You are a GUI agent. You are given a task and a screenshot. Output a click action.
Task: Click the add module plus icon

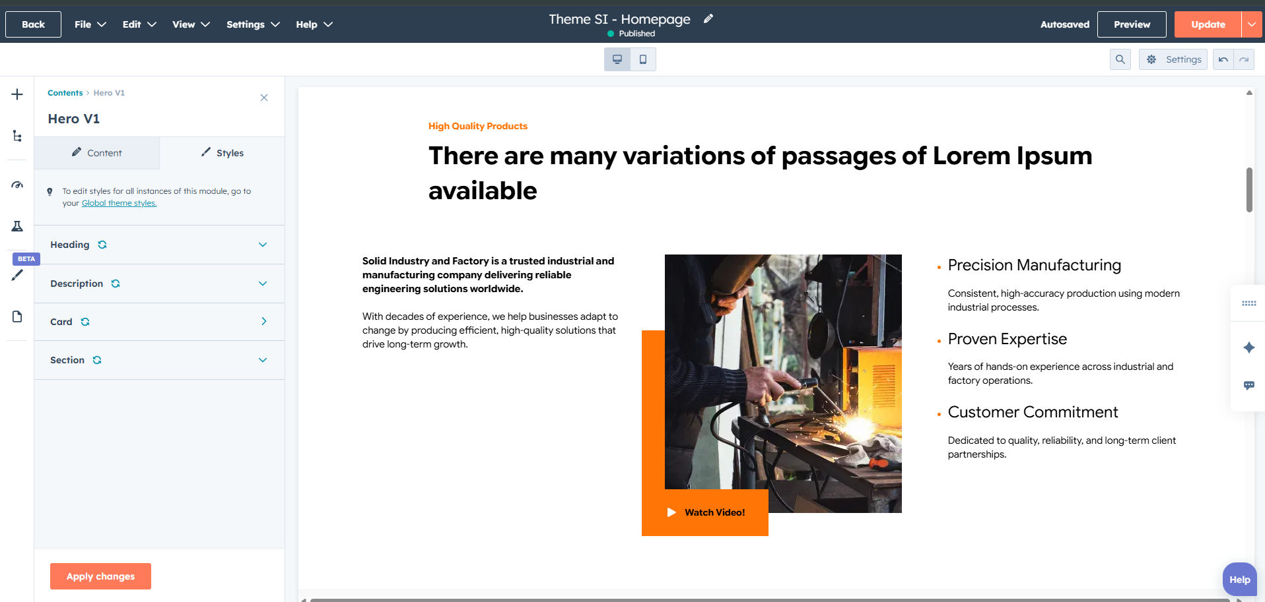click(x=17, y=94)
